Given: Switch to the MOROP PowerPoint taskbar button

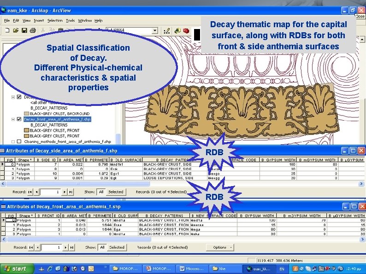Looking at the screenshot, I should pyautogui.click(x=158, y=268).
